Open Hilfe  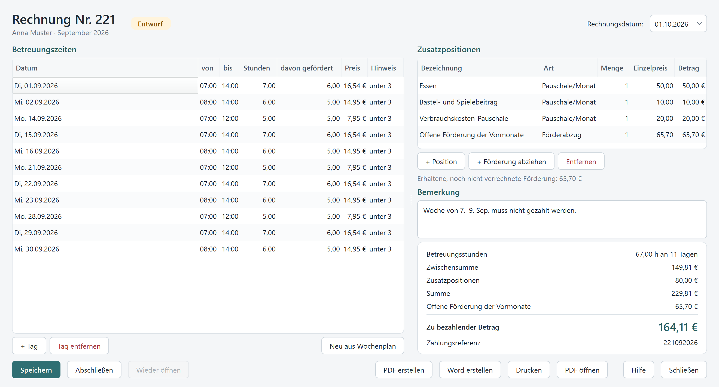pyautogui.click(x=638, y=370)
